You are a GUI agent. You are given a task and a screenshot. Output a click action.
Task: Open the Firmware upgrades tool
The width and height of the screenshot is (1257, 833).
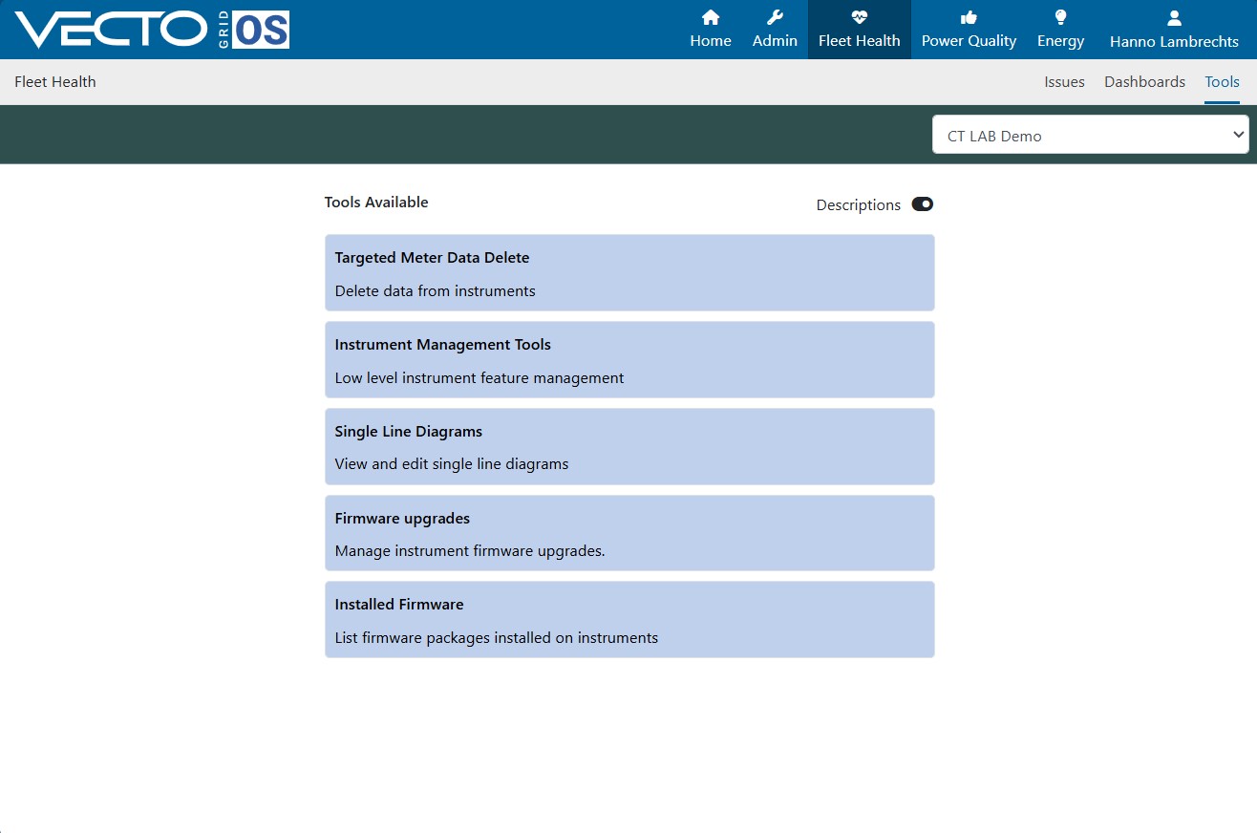(x=629, y=533)
